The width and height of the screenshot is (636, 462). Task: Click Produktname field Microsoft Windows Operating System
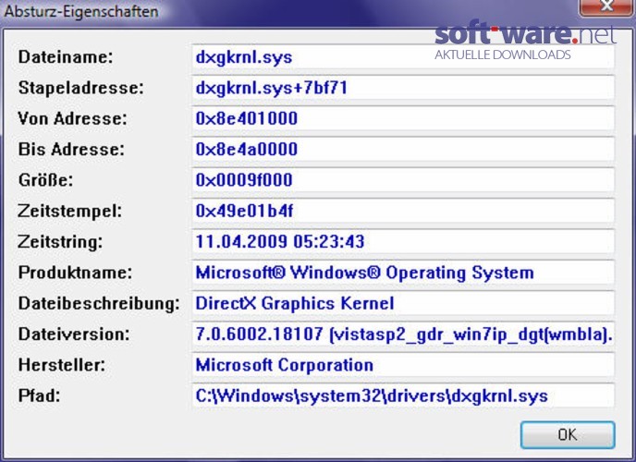tap(403, 273)
